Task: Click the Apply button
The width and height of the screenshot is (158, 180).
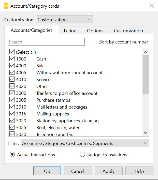Action: (x=109, y=171)
